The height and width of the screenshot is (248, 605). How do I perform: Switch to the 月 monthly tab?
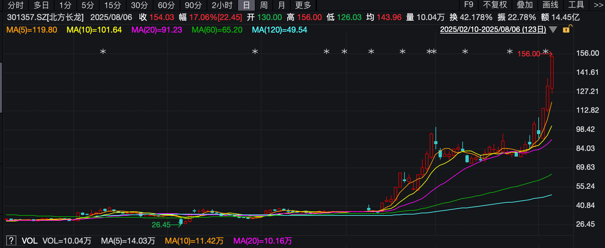pos(282,5)
